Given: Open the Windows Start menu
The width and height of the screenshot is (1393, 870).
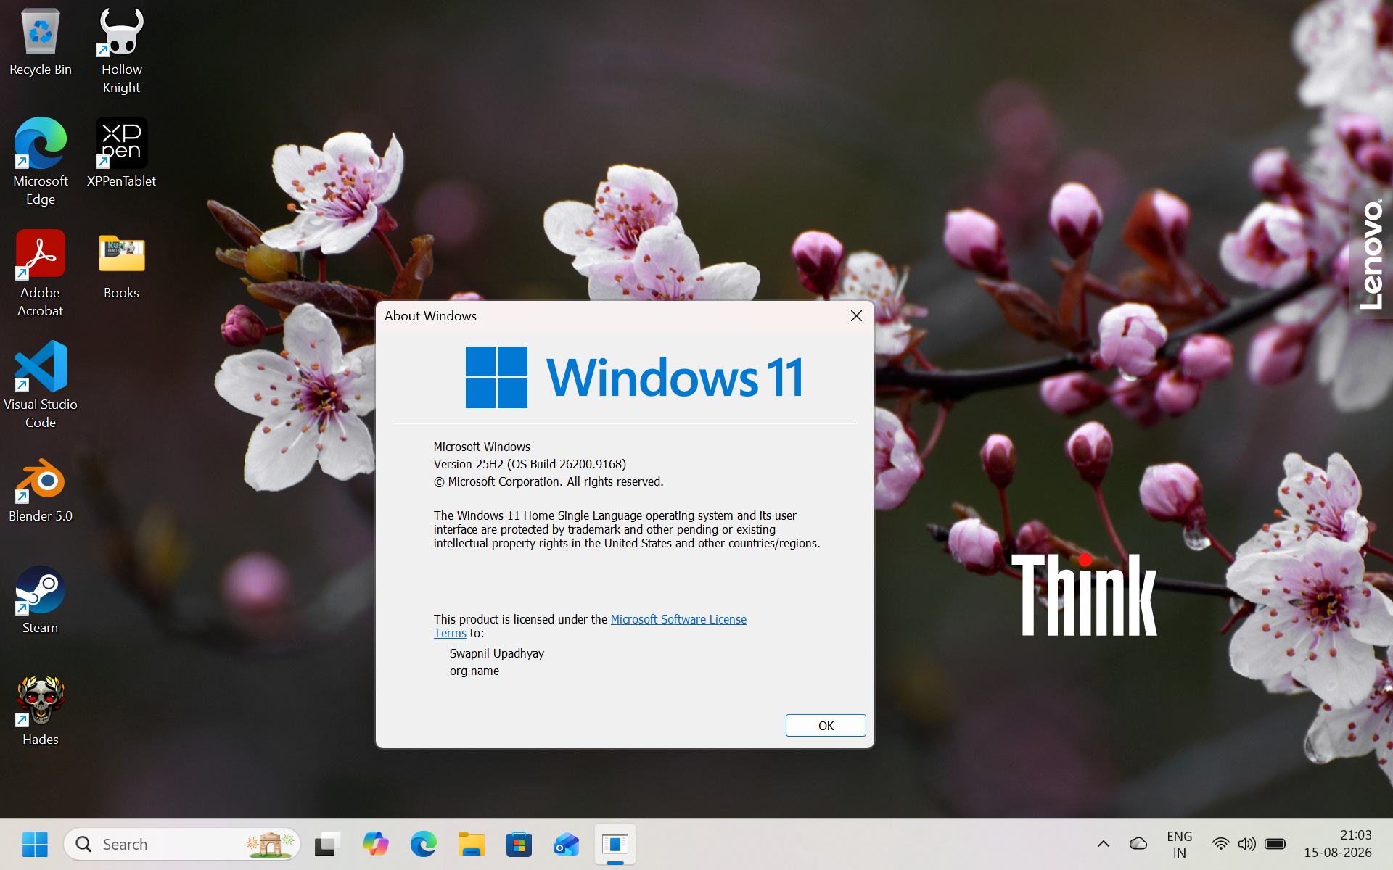Looking at the screenshot, I should [x=35, y=844].
